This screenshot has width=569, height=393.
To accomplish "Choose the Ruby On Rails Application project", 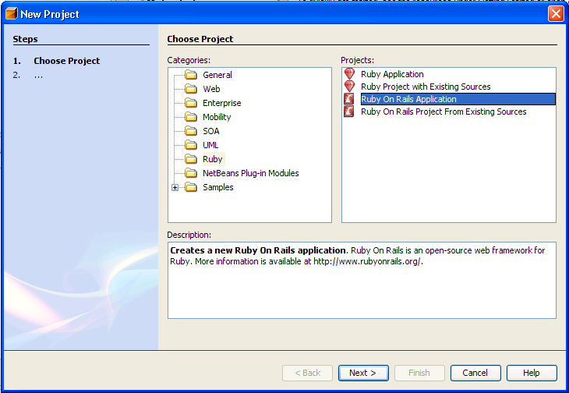I will pyautogui.click(x=458, y=99).
